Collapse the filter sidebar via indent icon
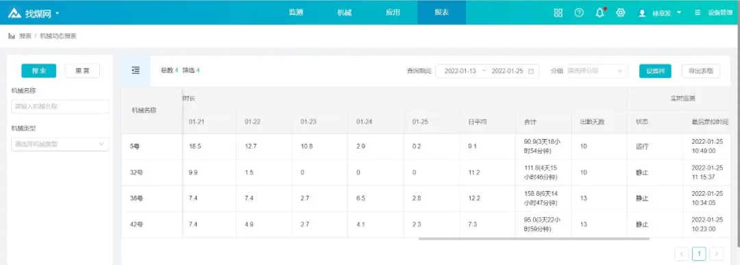Screen dimensions: 740x265 click(136, 71)
